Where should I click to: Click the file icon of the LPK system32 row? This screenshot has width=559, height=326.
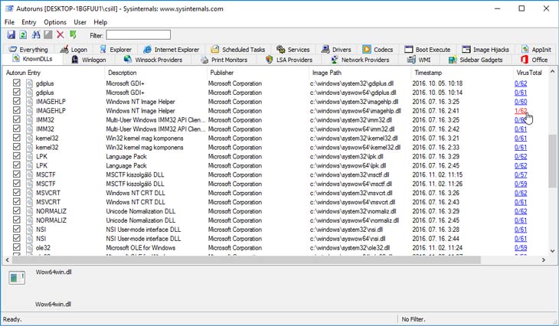pos(29,156)
